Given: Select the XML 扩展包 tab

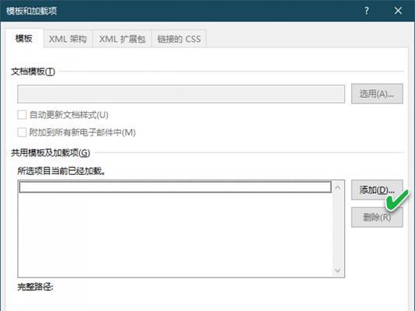Looking at the screenshot, I should click(122, 39).
